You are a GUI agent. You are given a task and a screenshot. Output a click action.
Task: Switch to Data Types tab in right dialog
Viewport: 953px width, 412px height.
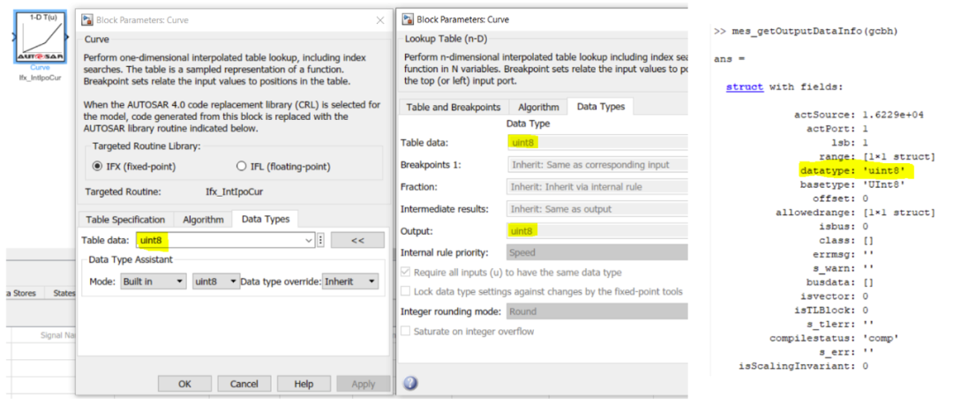tap(601, 107)
